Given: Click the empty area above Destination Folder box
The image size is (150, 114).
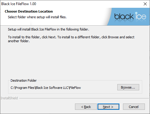Looking at the screenshot, I should tap(75, 61).
